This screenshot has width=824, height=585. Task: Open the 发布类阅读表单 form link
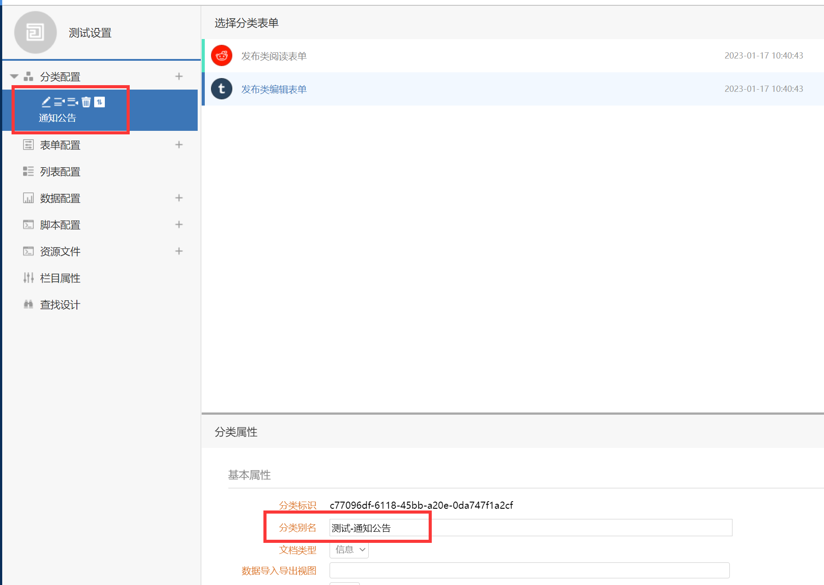tap(274, 56)
